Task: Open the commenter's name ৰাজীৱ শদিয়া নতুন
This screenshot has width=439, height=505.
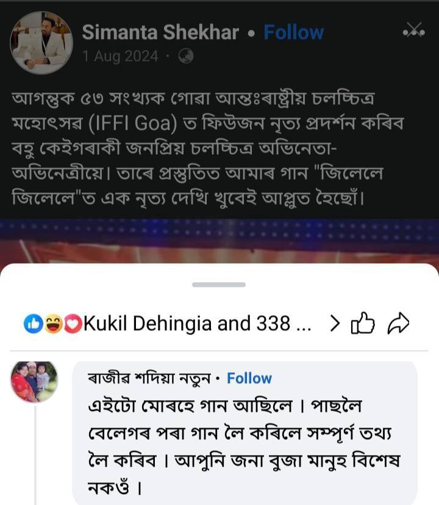Action: point(149,378)
